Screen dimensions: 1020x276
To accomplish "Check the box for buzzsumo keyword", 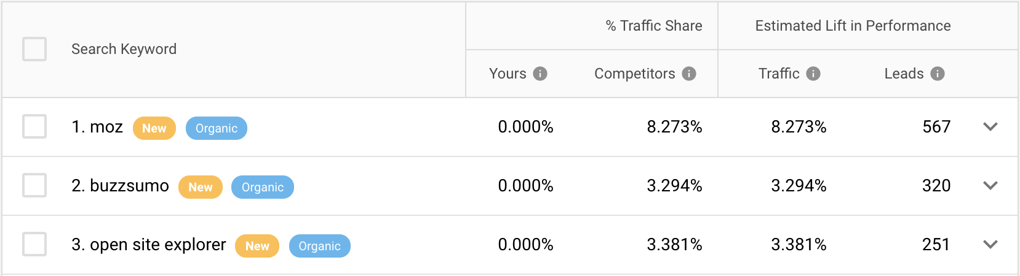I will [x=34, y=185].
